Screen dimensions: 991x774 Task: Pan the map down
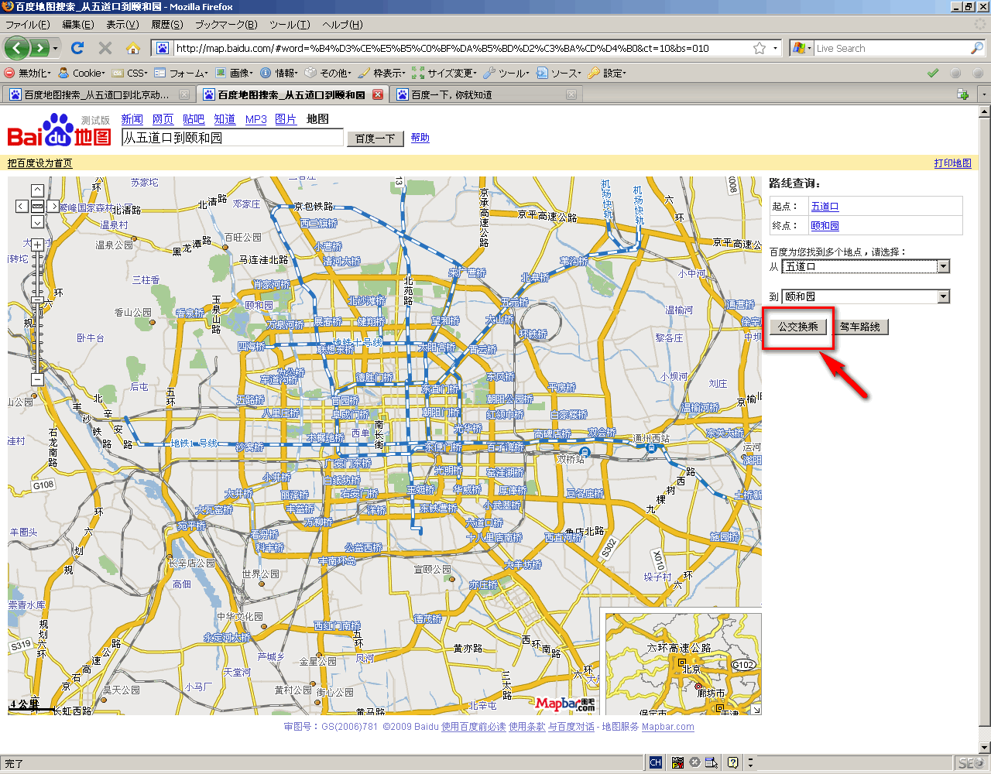tap(37, 222)
